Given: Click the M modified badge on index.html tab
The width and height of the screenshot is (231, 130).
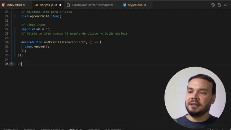Looking at the screenshot, I should click(x=24, y=5).
